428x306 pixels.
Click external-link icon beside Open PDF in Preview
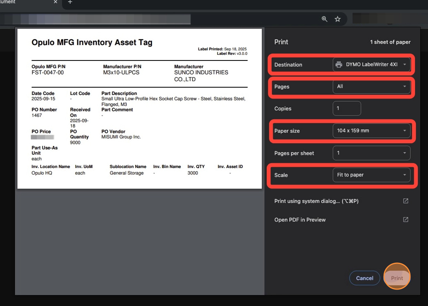(x=405, y=220)
